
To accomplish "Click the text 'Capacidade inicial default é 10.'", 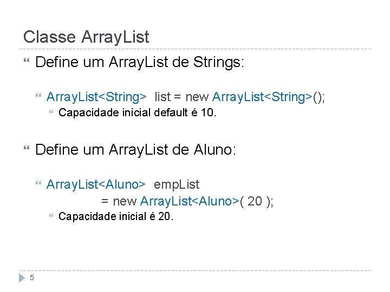I will pos(137,114).
